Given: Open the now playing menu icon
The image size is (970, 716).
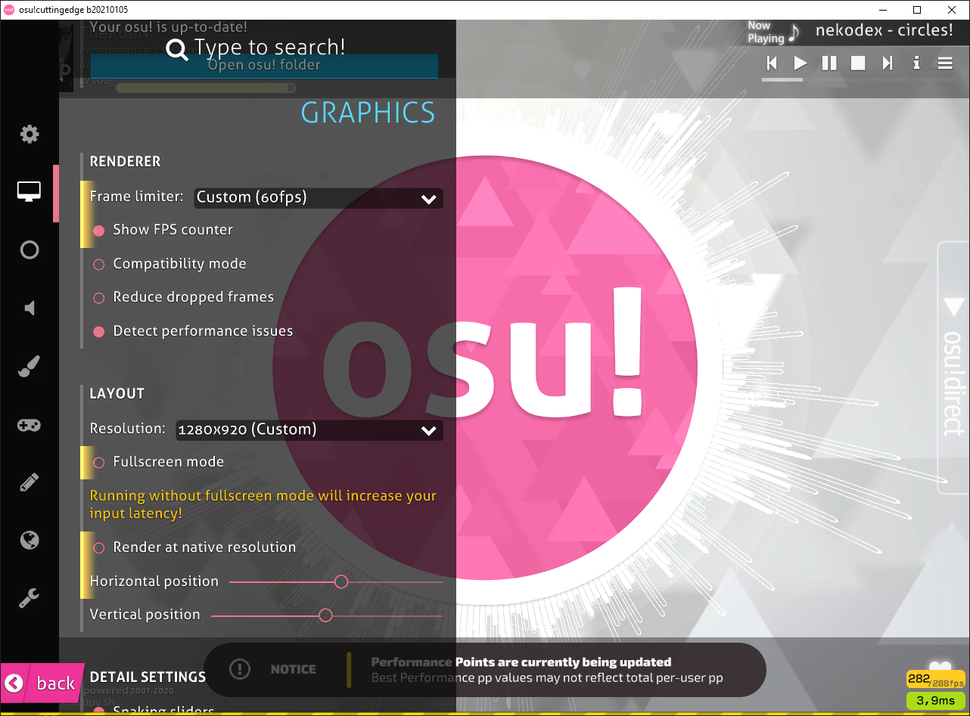Looking at the screenshot, I should pos(944,64).
